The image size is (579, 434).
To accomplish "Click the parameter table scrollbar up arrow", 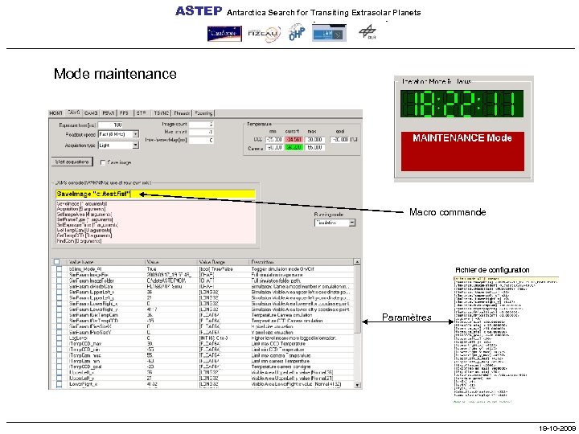I will point(357,262).
